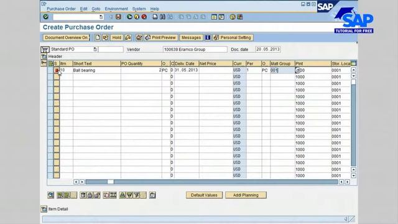Expand the Header section
This screenshot has width=398, height=224.
coord(44,57)
